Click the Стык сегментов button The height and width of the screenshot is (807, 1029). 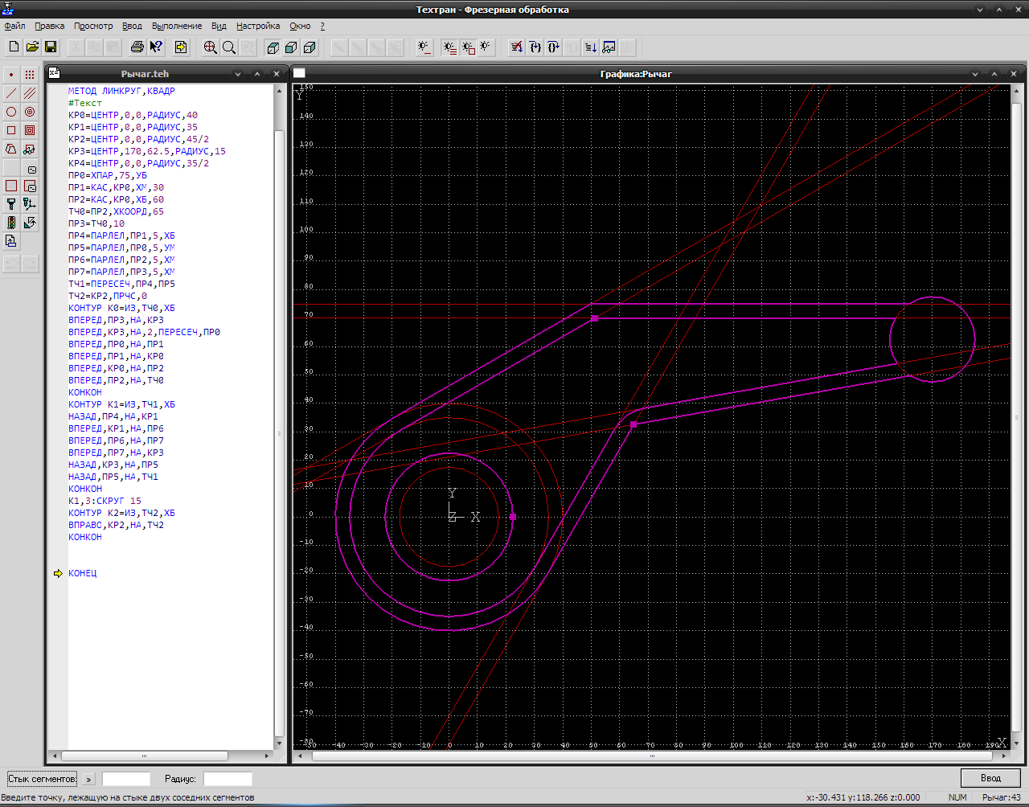(42, 779)
